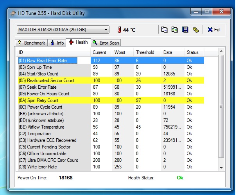This screenshot has height=195, width=240.
Task: Select (BD) unknown attribute row
Action: point(111,120)
